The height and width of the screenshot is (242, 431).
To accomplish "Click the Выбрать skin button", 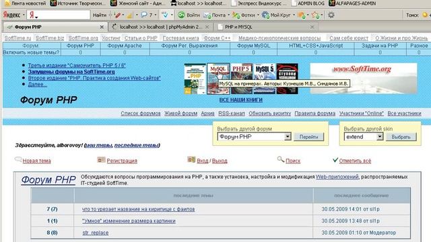I will tap(401, 136).
